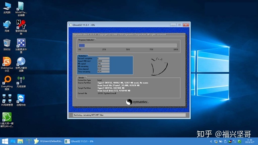Click the Ghost progress indicator bar
The height and width of the screenshot is (145, 258).
127,46
